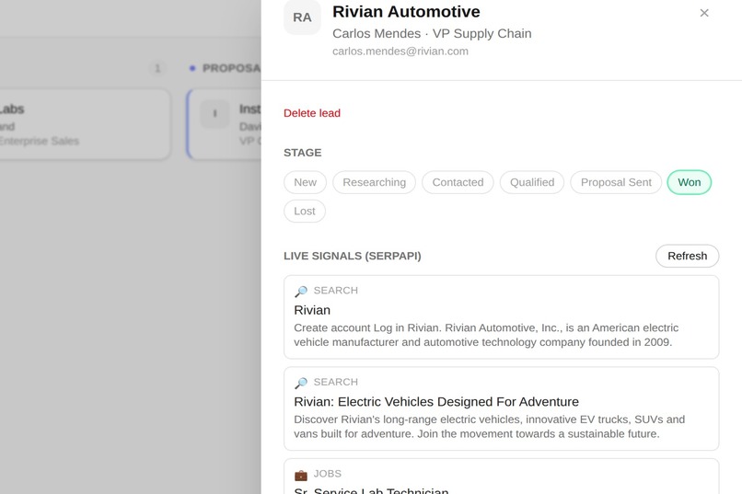Click the RA avatar badge

(x=302, y=17)
